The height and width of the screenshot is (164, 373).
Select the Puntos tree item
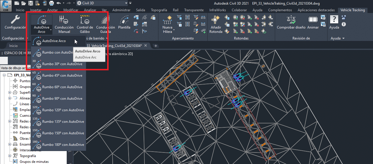[25, 81]
